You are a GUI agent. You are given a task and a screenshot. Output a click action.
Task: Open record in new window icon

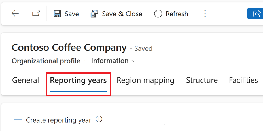pos(36,14)
